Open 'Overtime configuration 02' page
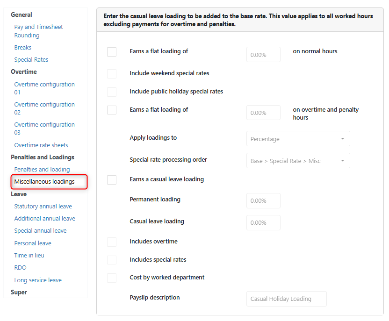This screenshot has width=389, height=321. (x=44, y=108)
